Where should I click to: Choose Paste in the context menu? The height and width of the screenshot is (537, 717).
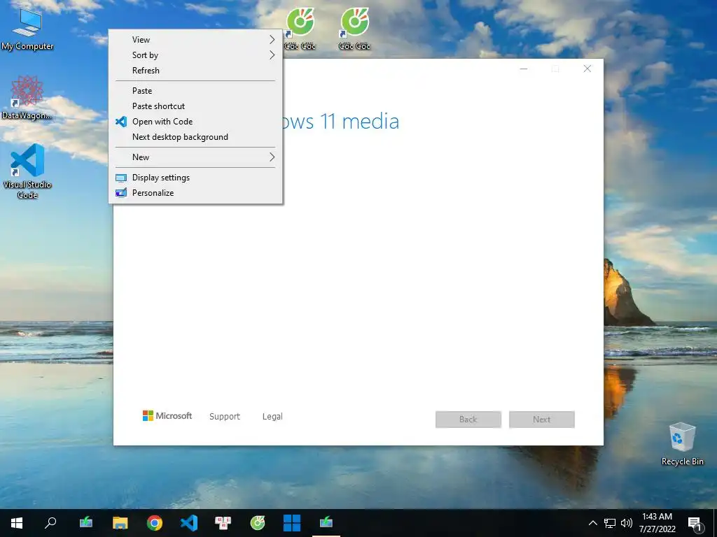coord(196,91)
